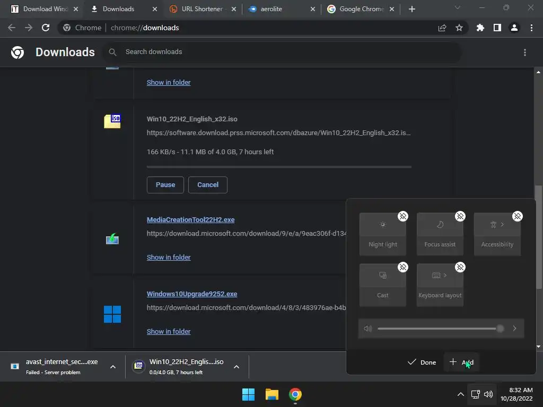Open the tab search dropdown arrow
Screen dimensions: 543x407
(458, 7)
